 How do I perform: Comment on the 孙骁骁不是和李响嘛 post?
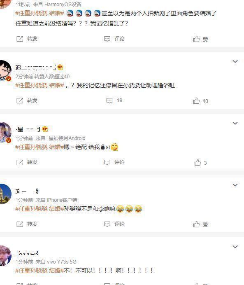pos(114,224)
